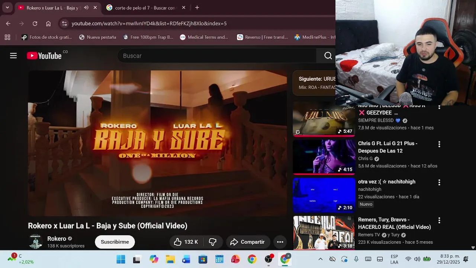The height and width of the screenshot is (268, 476).
Task: Click the address bar URL
Action: coord(149,23)
